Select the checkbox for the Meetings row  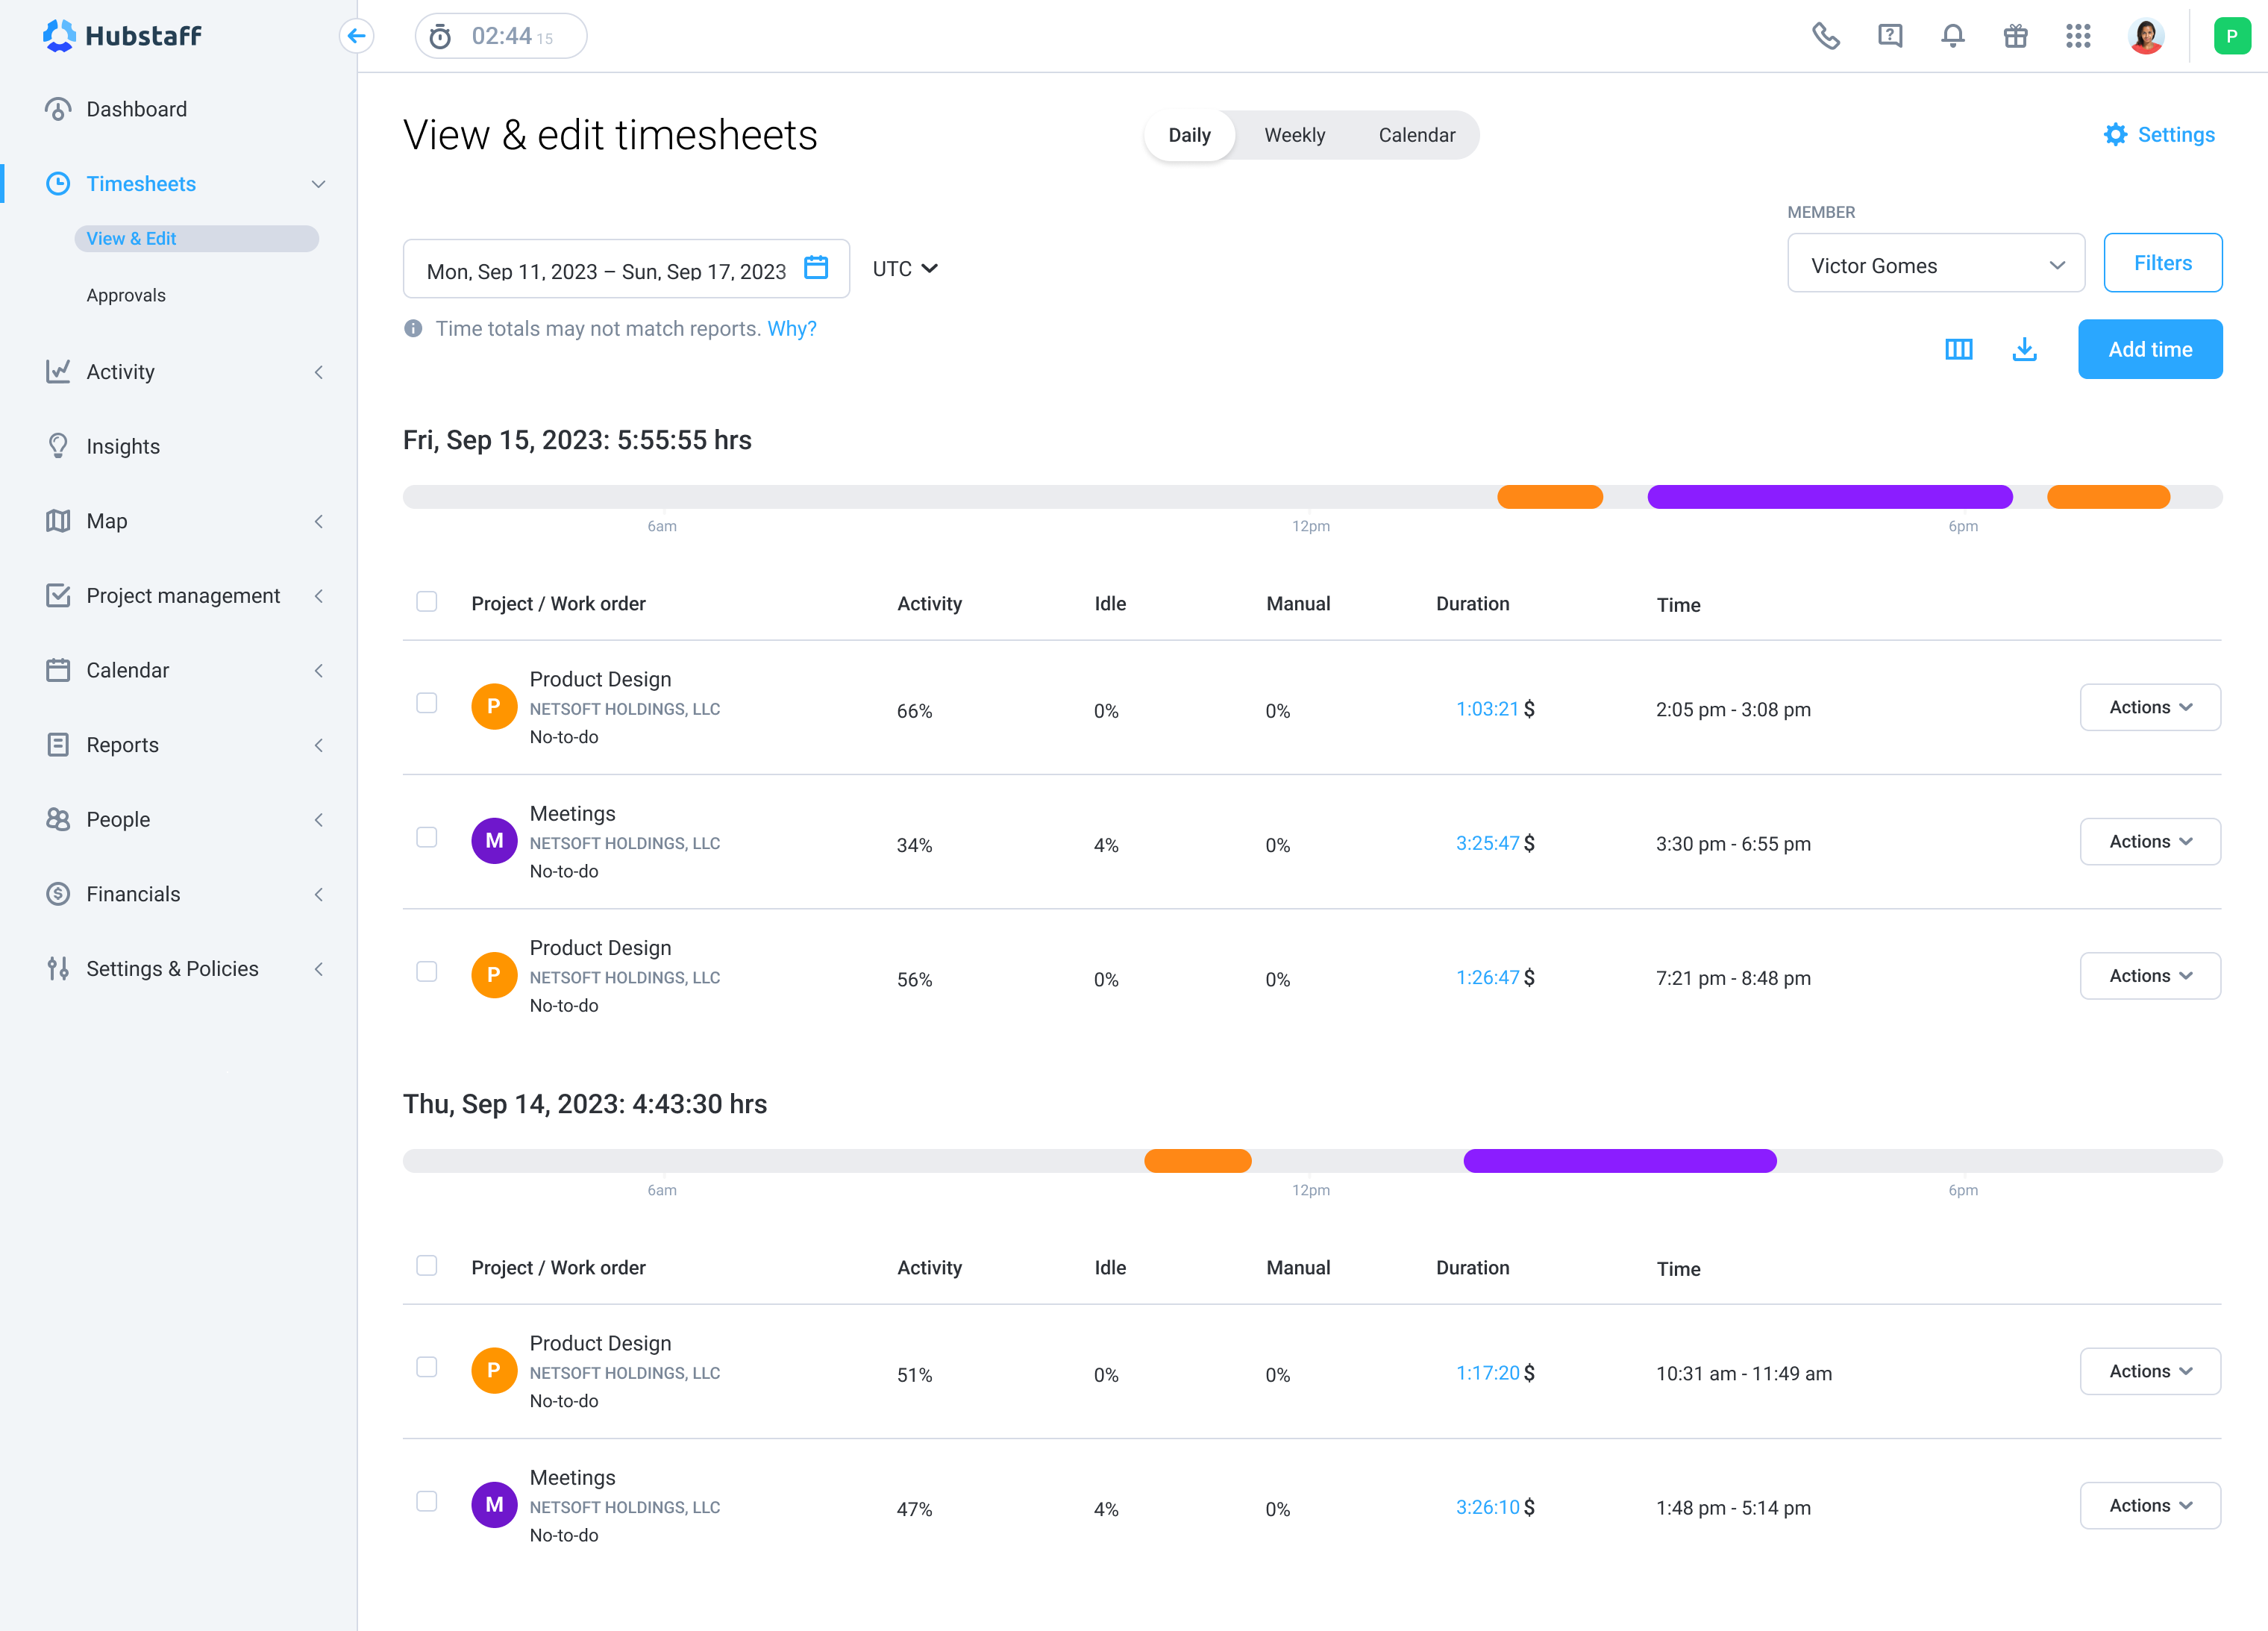(x=427, y=838)
